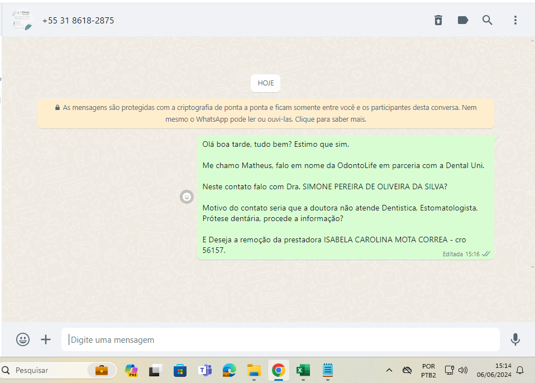Open the label tag icon in header
The image size is (535, 383).
click(462, 20)
